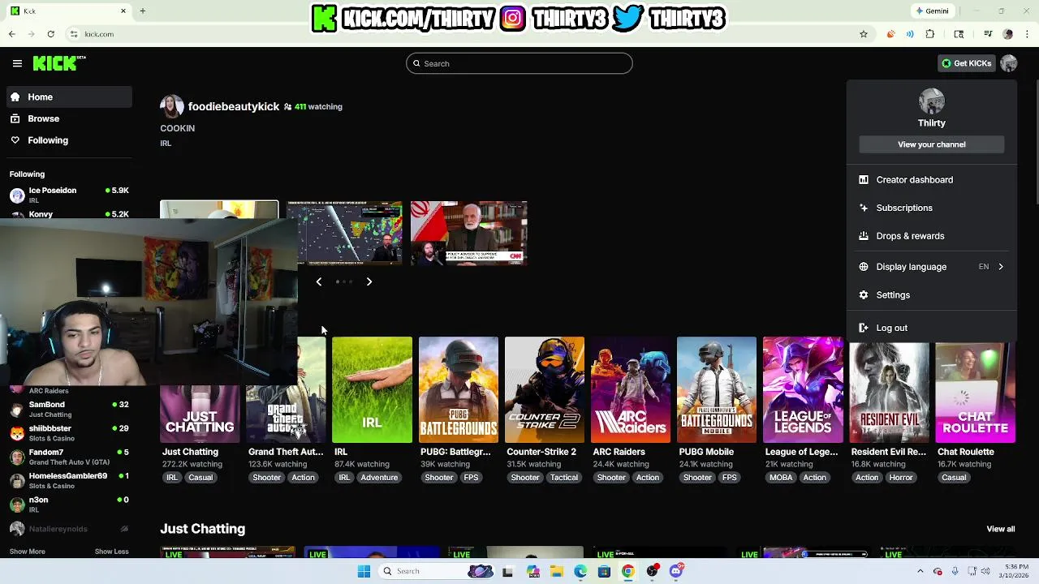Expand Display language submenu chevron
Screen dimensions: 1039x584
(1000, 267)
